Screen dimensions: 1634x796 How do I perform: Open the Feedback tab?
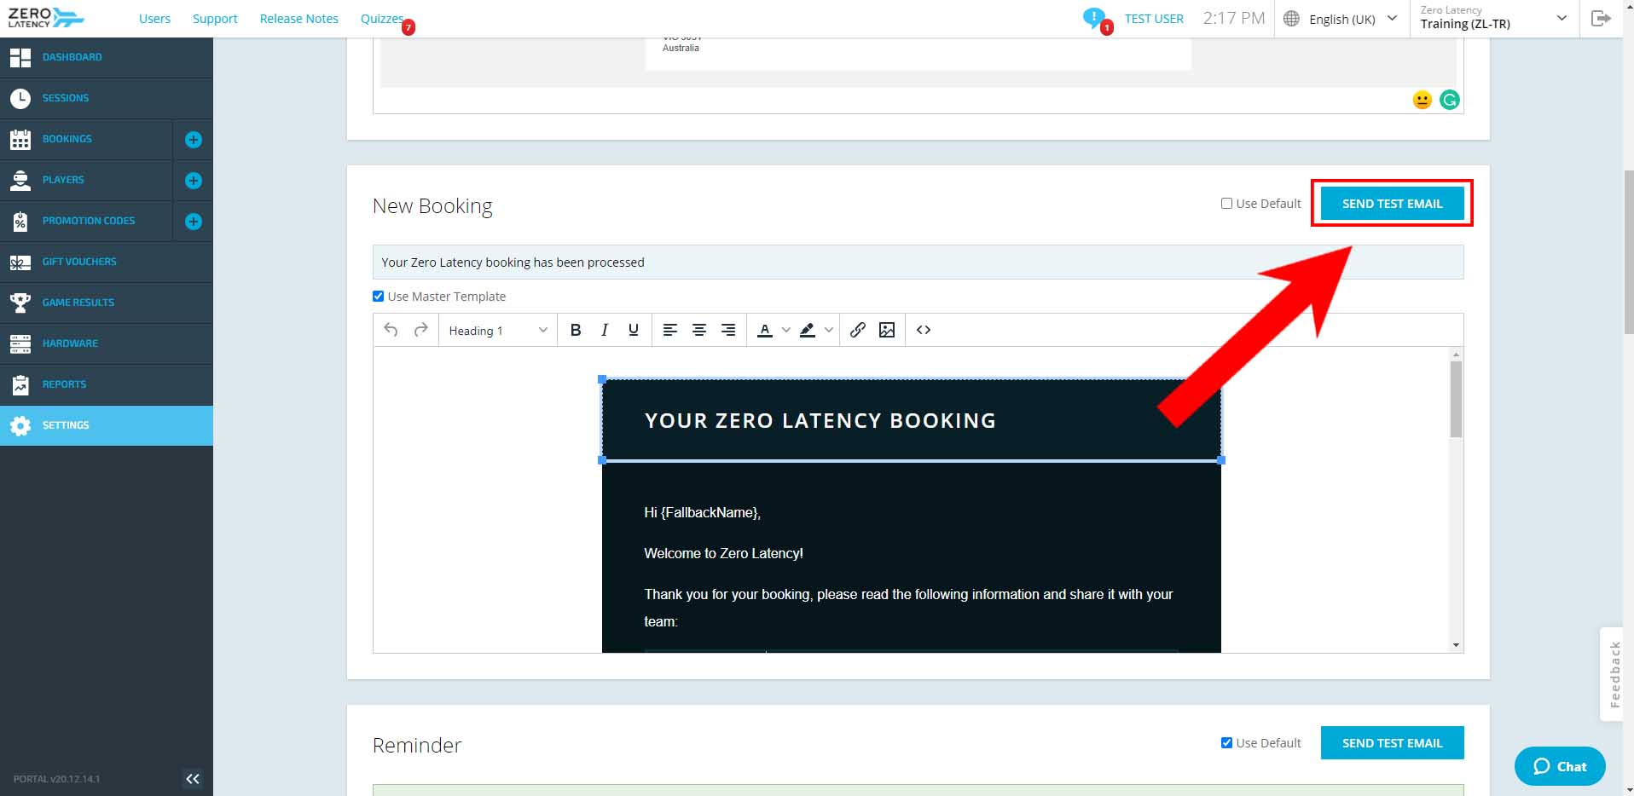click(1614, 675)
